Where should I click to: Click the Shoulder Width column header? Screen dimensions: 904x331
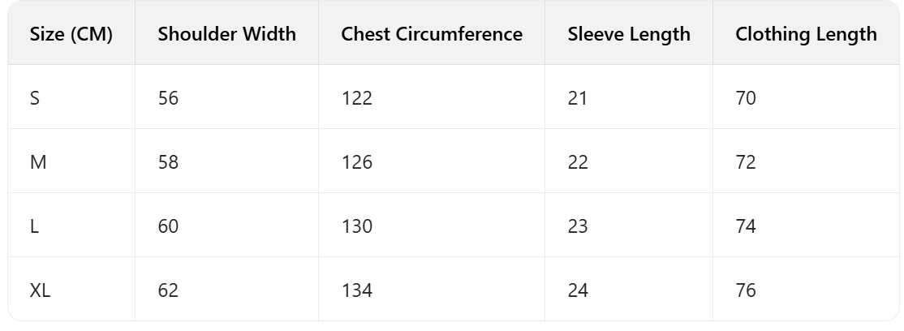[x=227, y=34]
